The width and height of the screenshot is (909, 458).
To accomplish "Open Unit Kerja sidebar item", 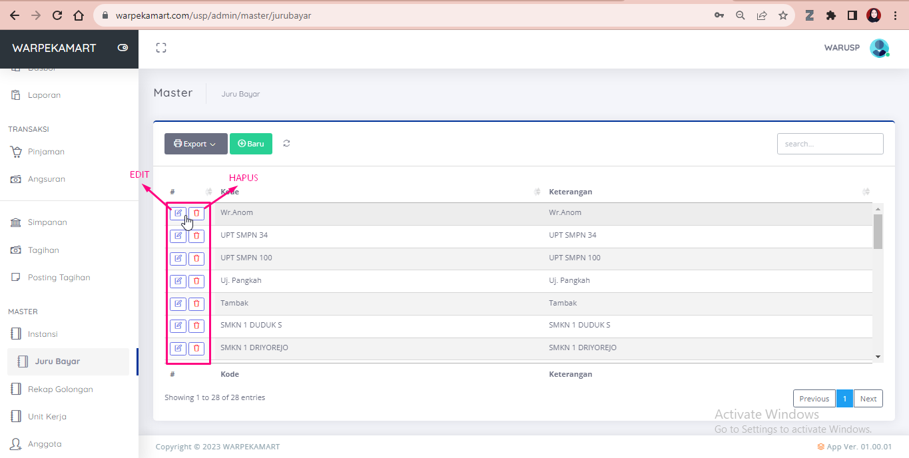I will click(x=47, y=417).
